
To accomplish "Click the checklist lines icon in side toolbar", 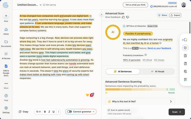I will 185,80.
